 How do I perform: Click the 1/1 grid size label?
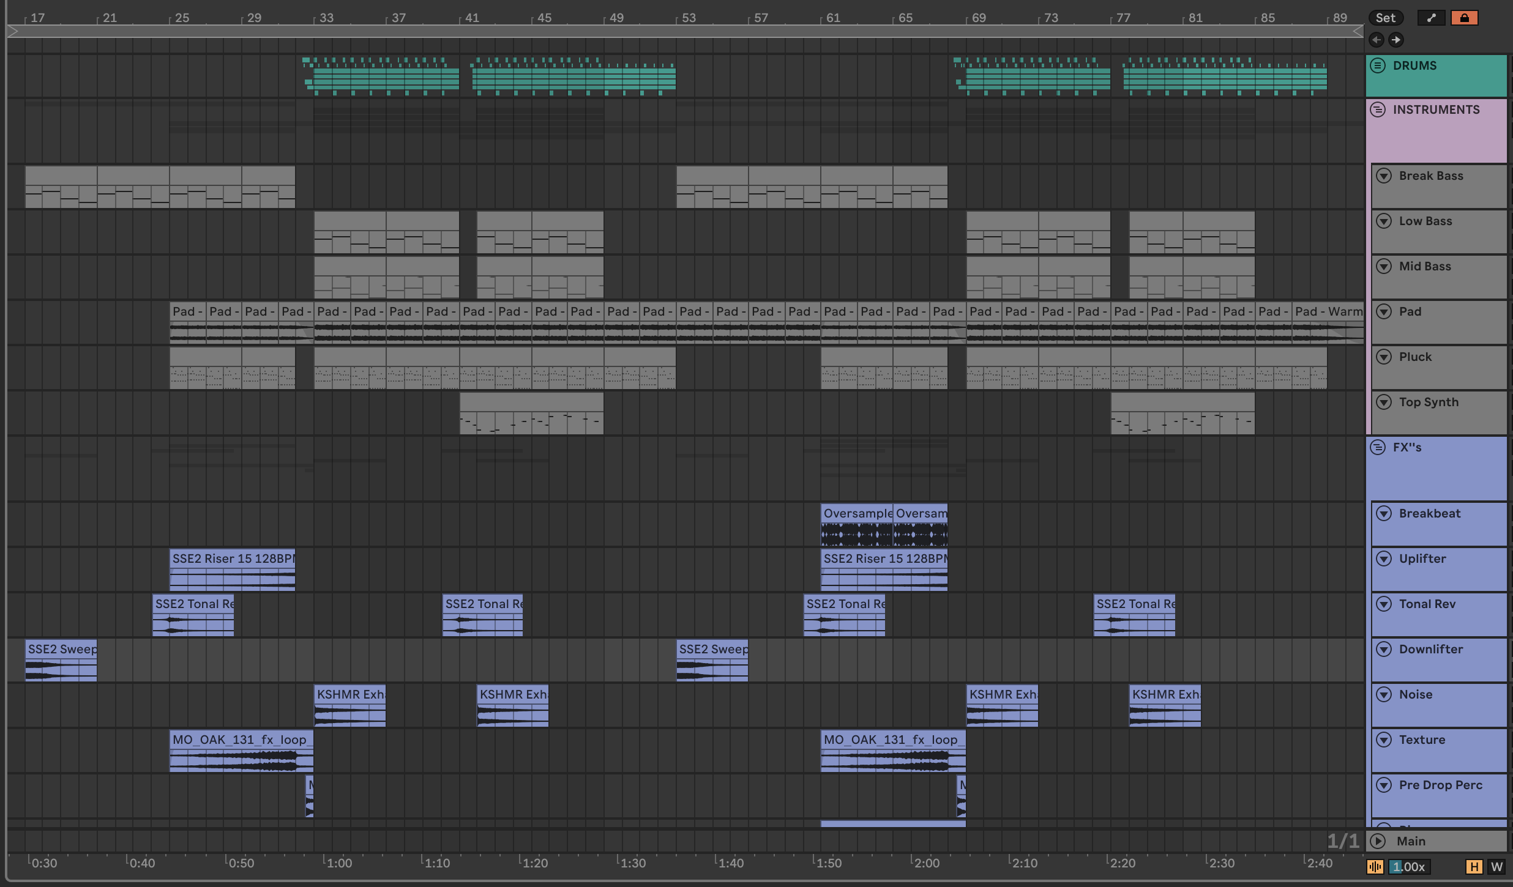[1343, 841]
